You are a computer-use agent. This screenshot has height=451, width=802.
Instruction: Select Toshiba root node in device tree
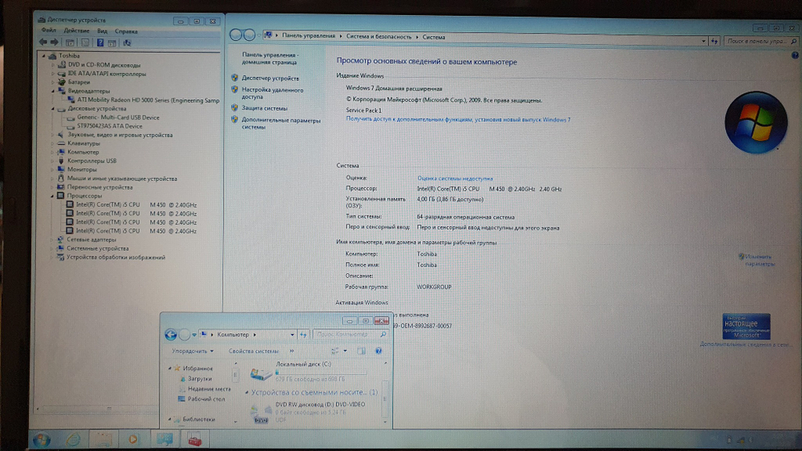pos(69,55)
